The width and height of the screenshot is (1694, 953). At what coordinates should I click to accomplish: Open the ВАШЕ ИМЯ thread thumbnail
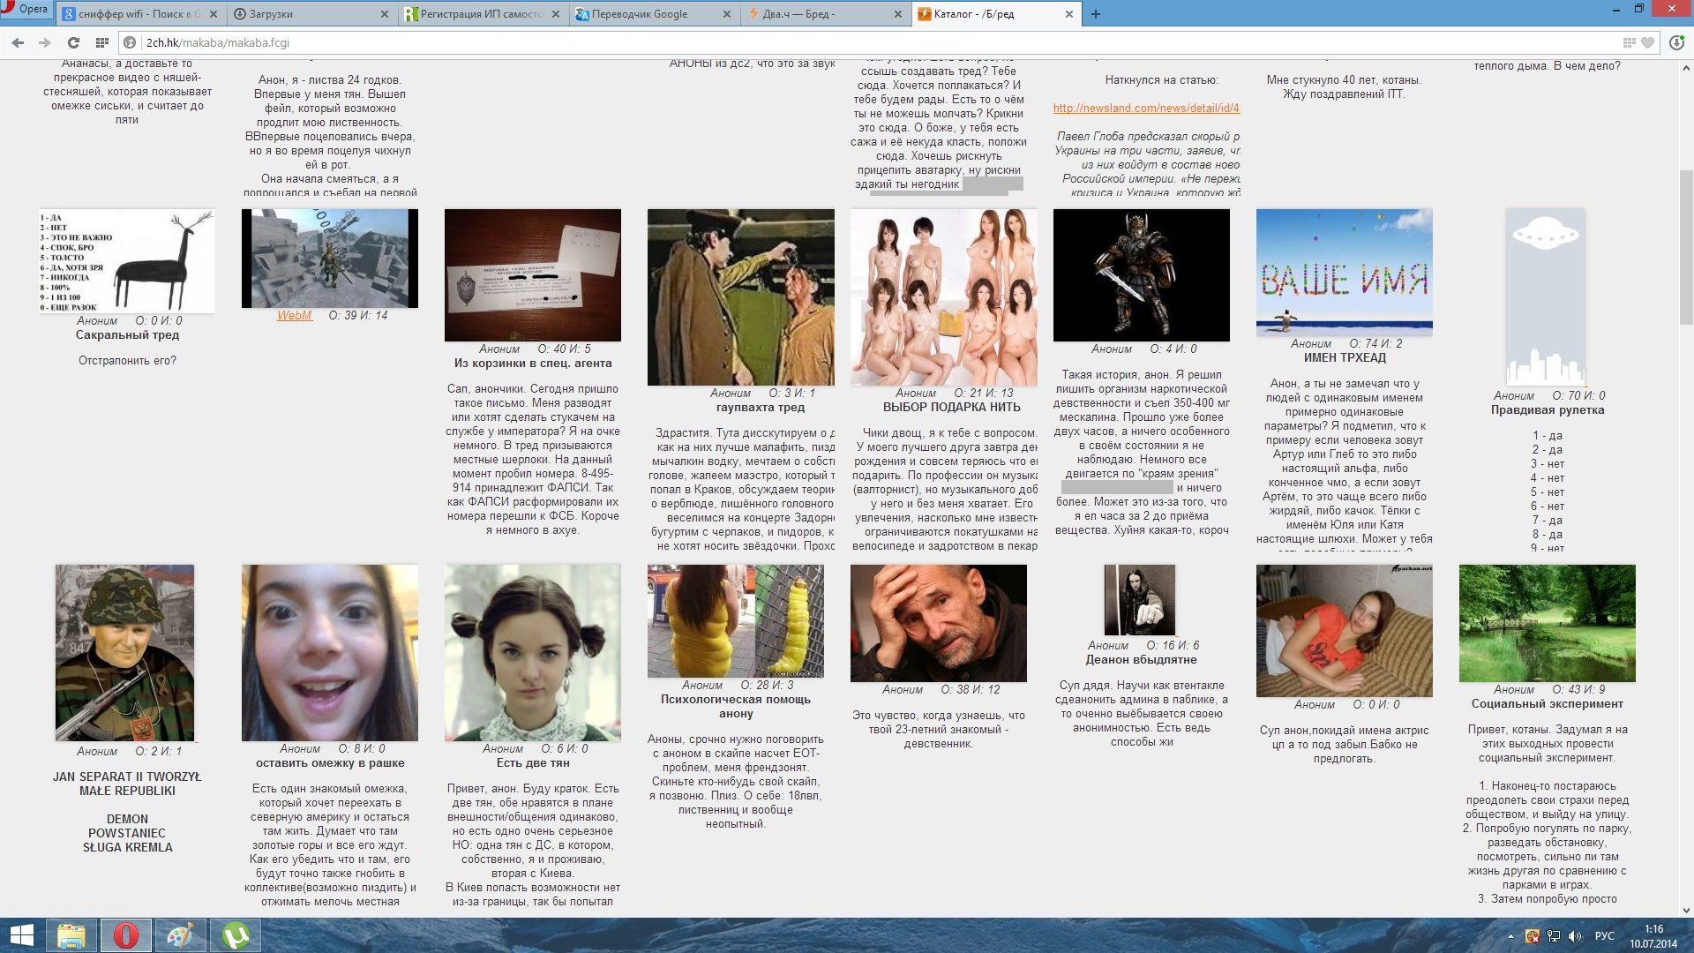pos(1344,272)
